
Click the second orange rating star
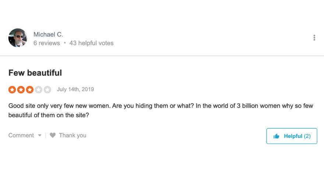coord(21,90)
